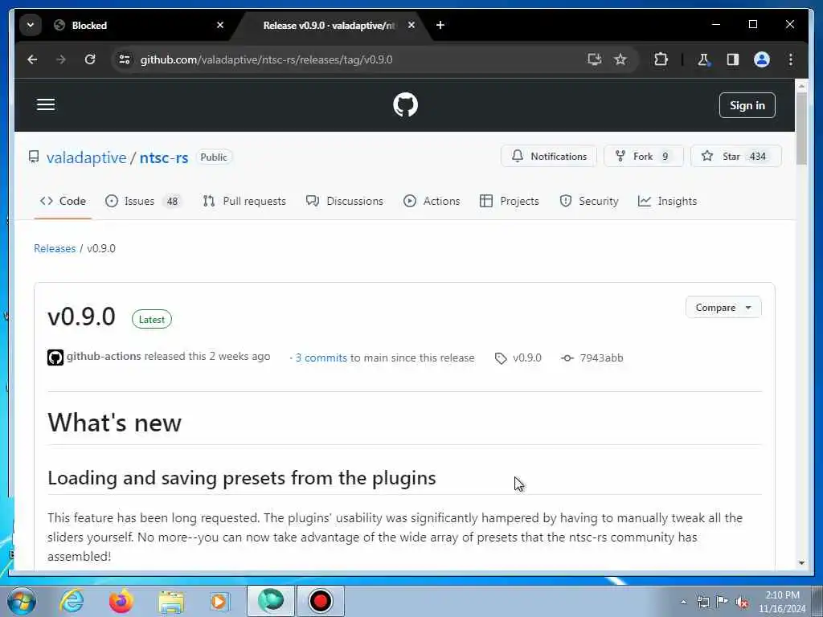Close the Blocked tab
Screen dimensions: 823x617
[220, 25]
